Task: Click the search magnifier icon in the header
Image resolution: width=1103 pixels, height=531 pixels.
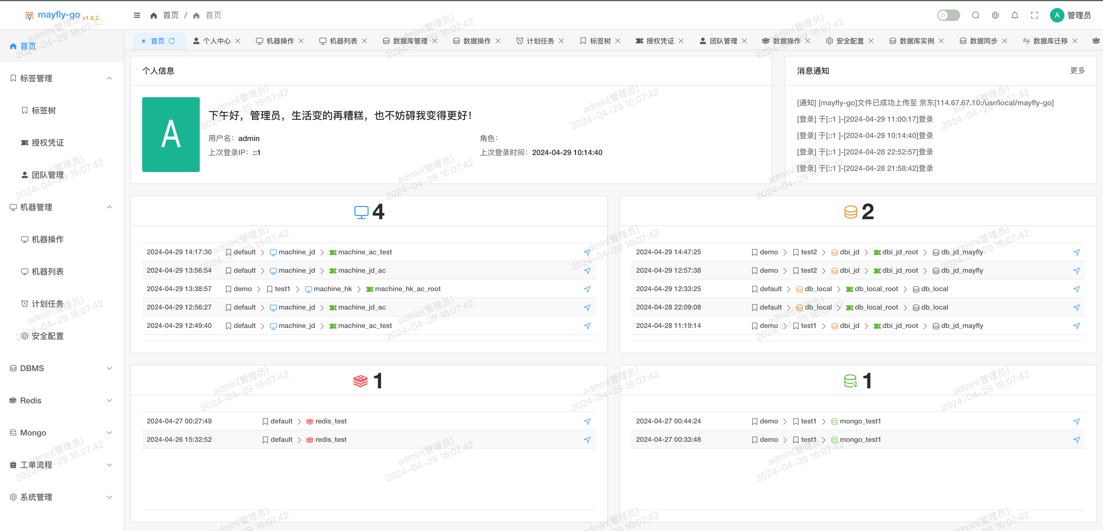Action: click(x=975, y=16)
